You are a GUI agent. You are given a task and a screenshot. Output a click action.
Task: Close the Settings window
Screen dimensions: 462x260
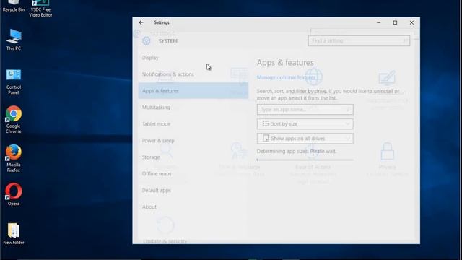coord(411,22)
